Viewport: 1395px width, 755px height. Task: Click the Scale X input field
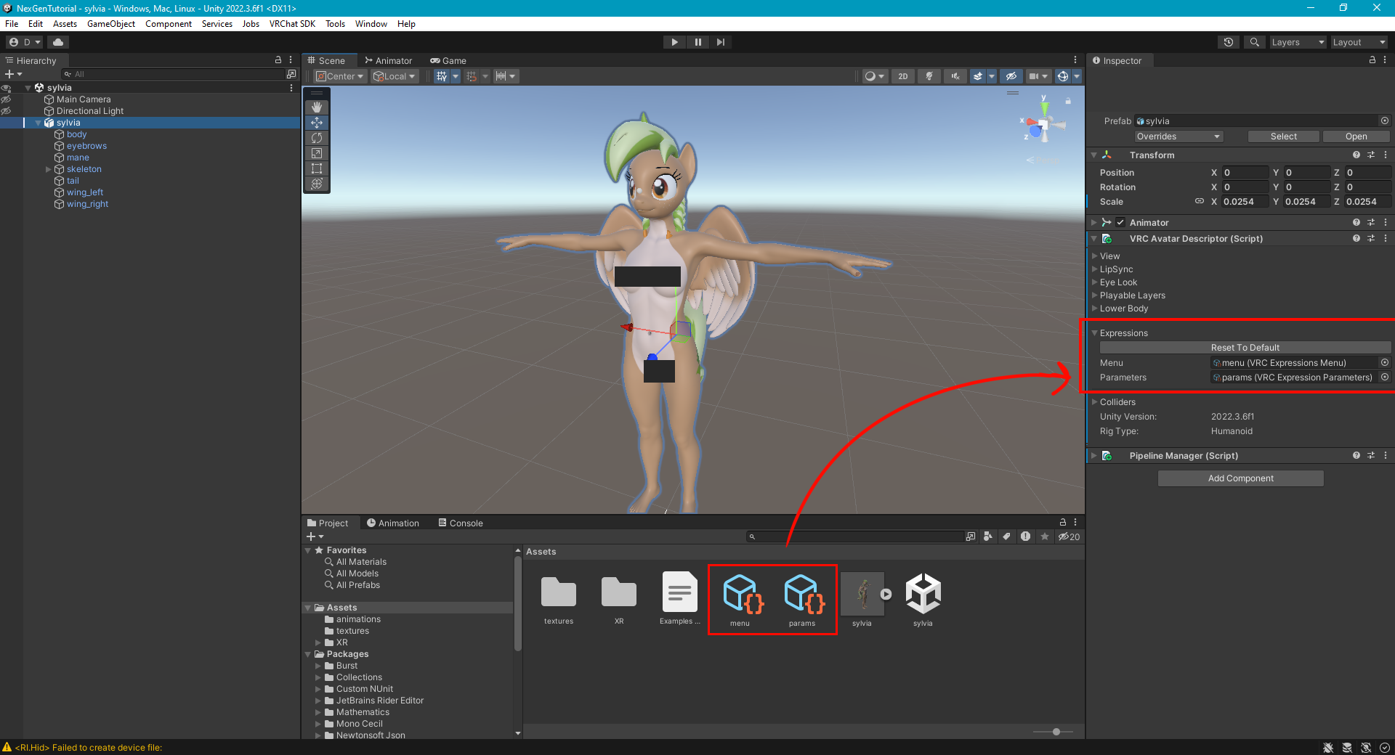(x=1245, y=202)
